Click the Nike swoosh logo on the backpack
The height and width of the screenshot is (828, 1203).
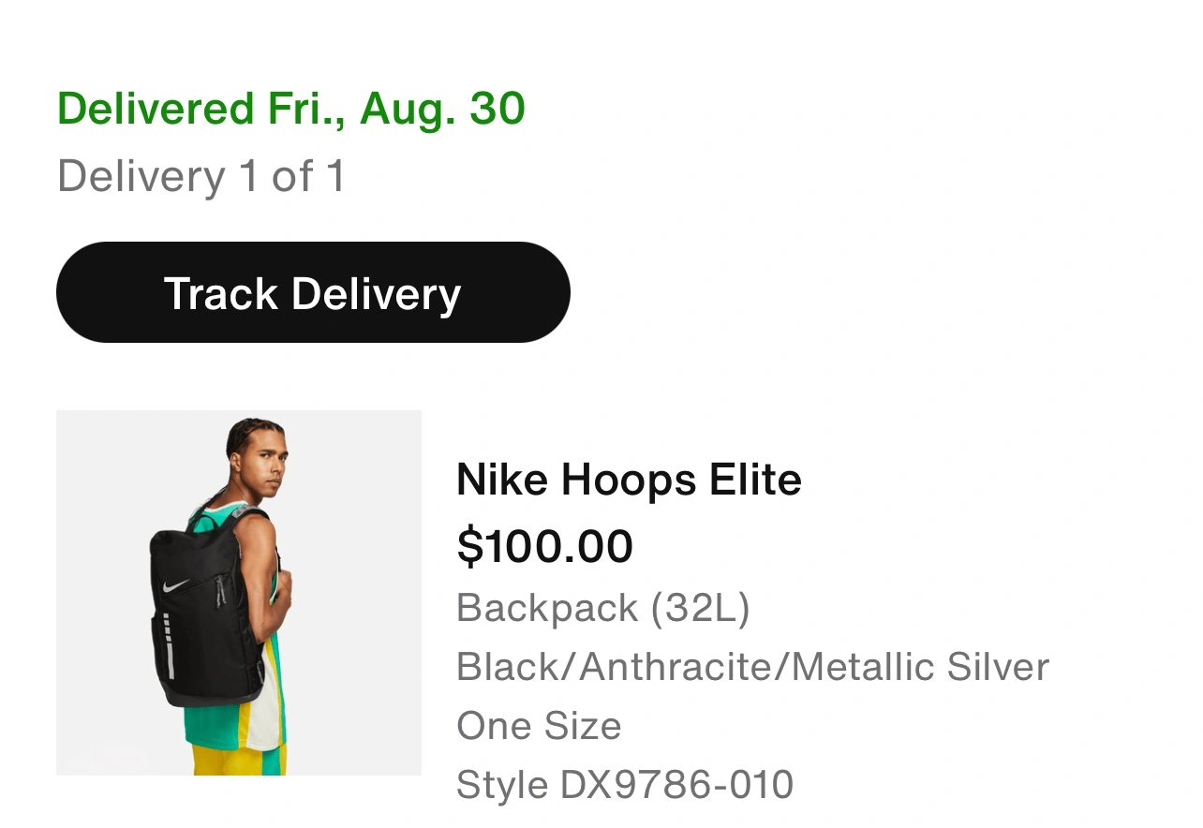[x=176, y=586]
